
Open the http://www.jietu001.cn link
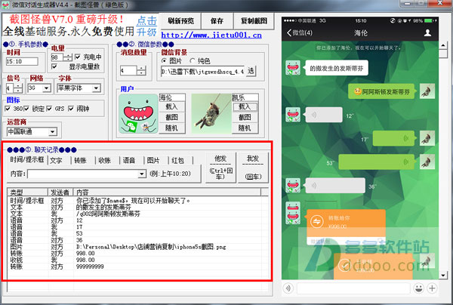click(x=211, y=35)
